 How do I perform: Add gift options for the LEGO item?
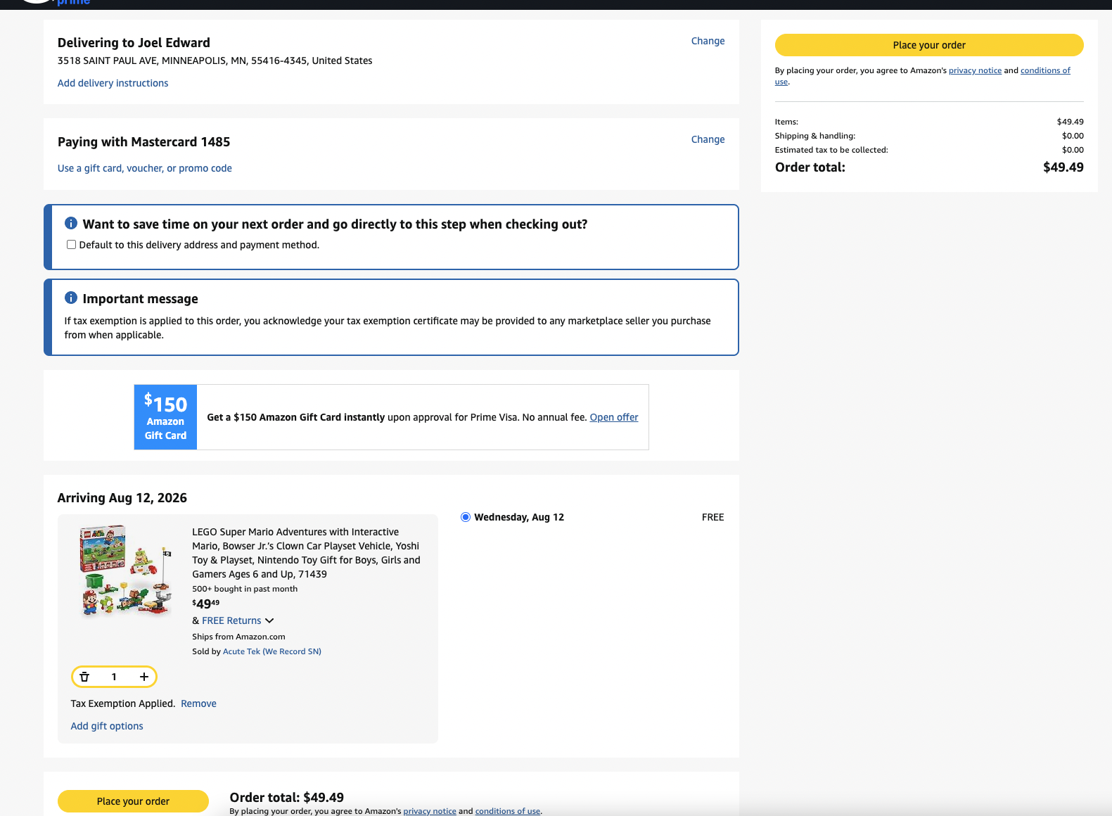[x=107, y=726]
